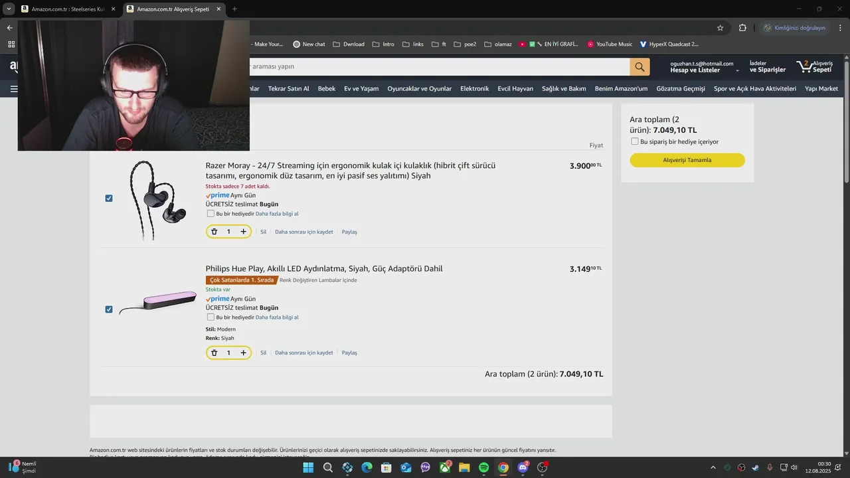Open Yapı Market category
This screenshot has width=850, height=478.
coord(821,88)
